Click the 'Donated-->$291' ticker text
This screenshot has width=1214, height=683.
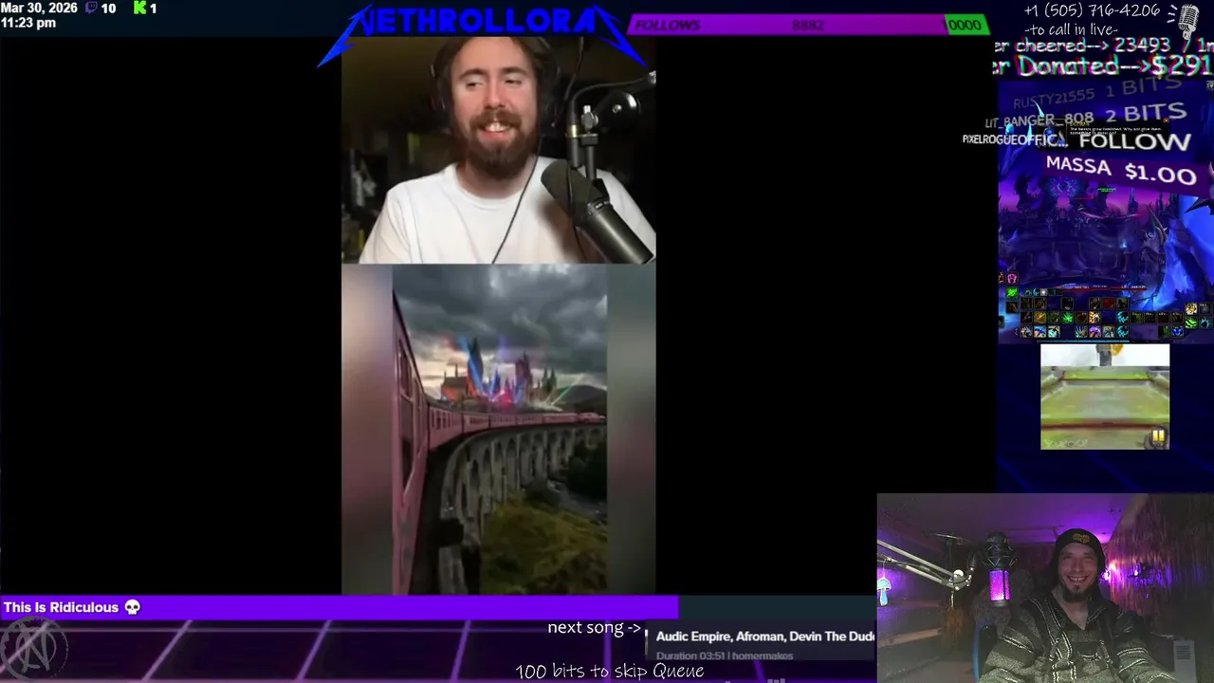pos(1113,65)
